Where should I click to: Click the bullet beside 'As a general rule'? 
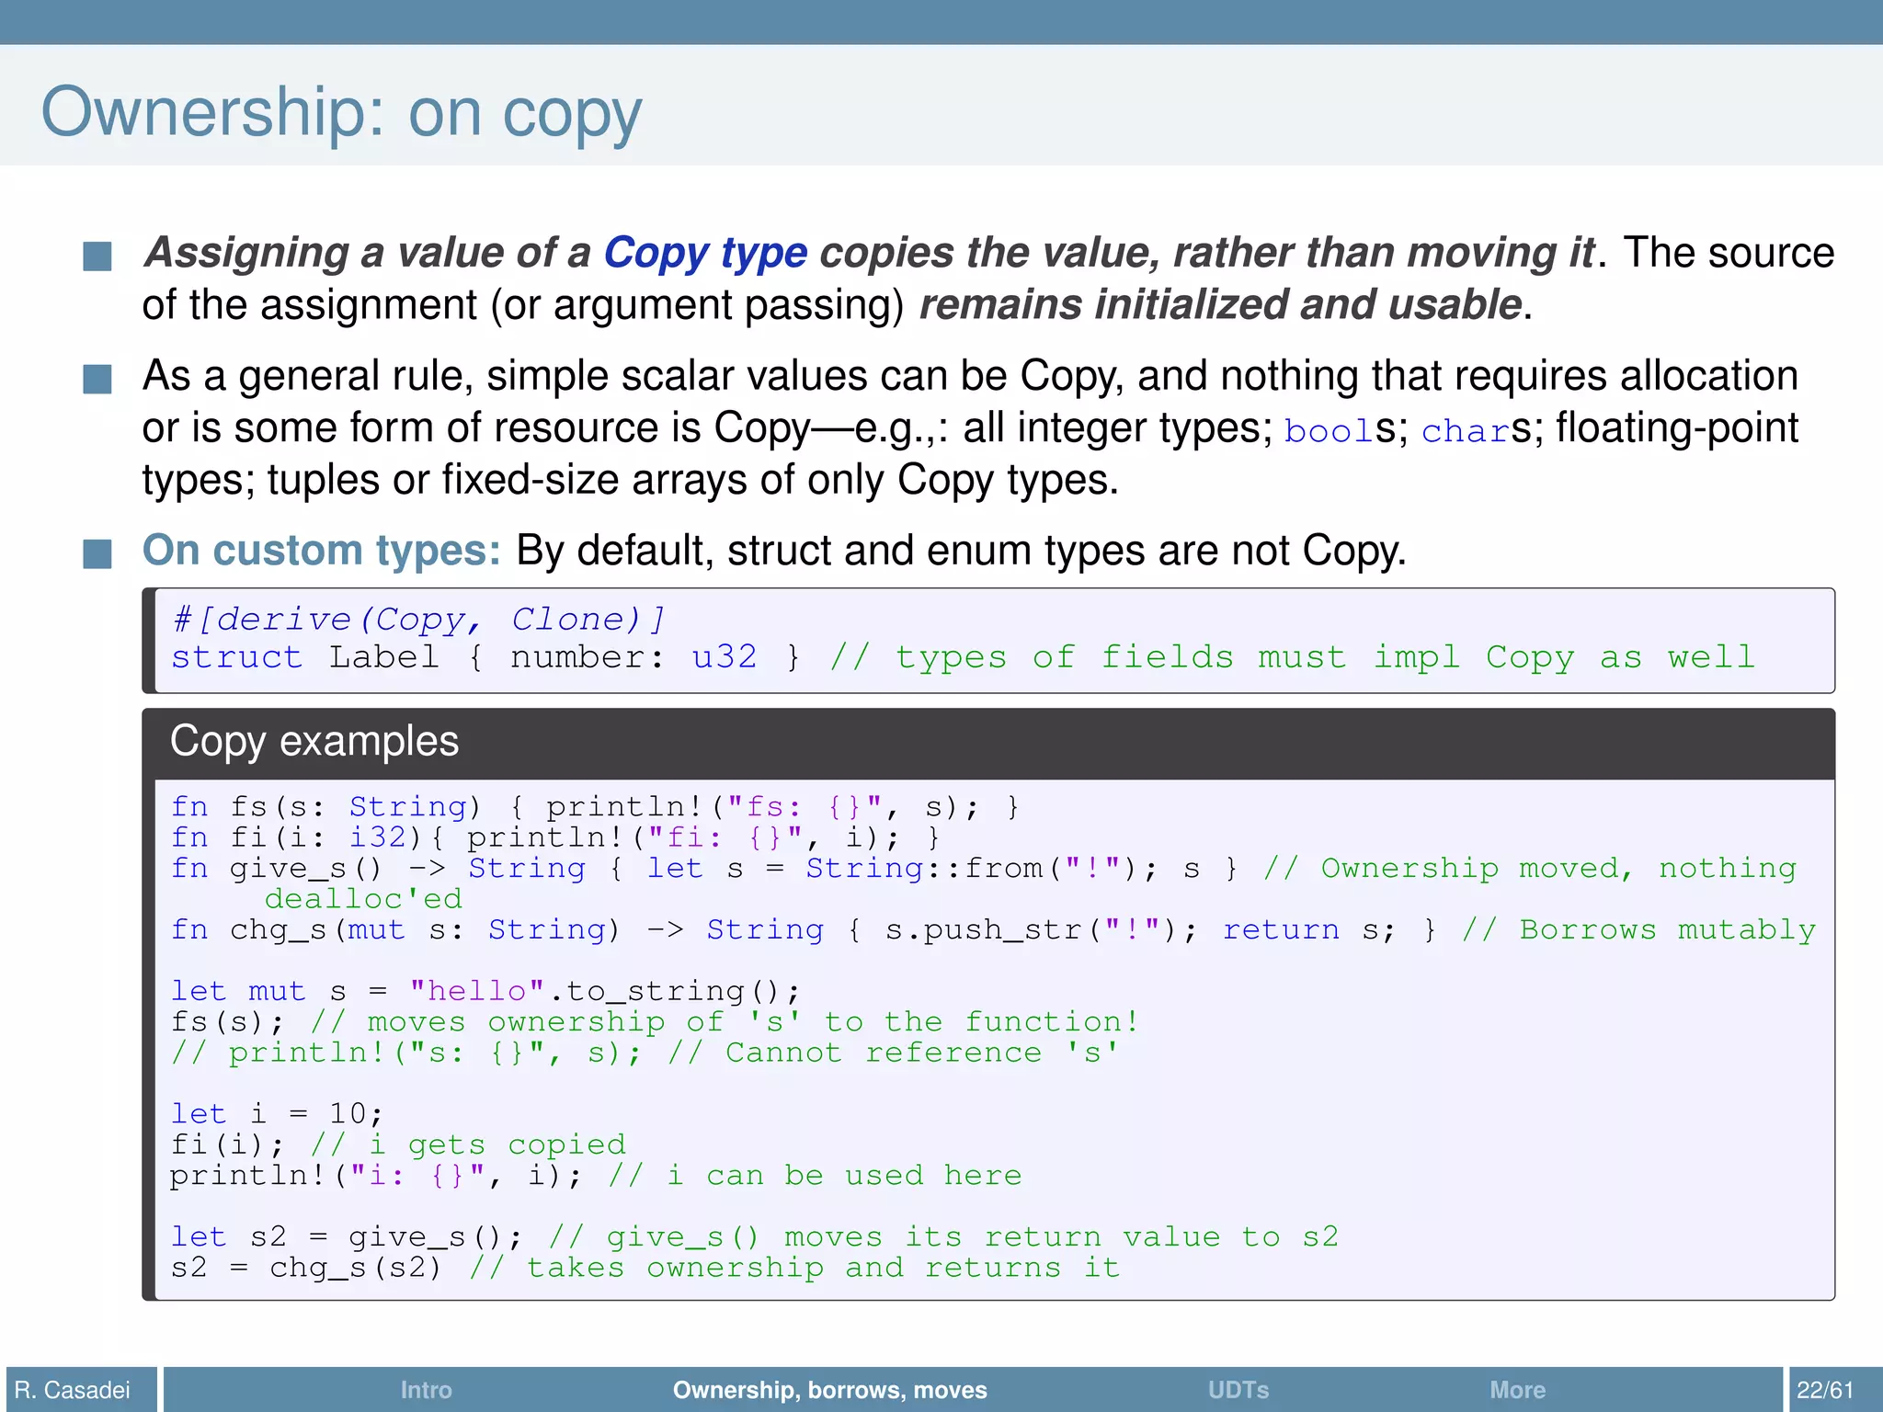[x=97, y=379]
